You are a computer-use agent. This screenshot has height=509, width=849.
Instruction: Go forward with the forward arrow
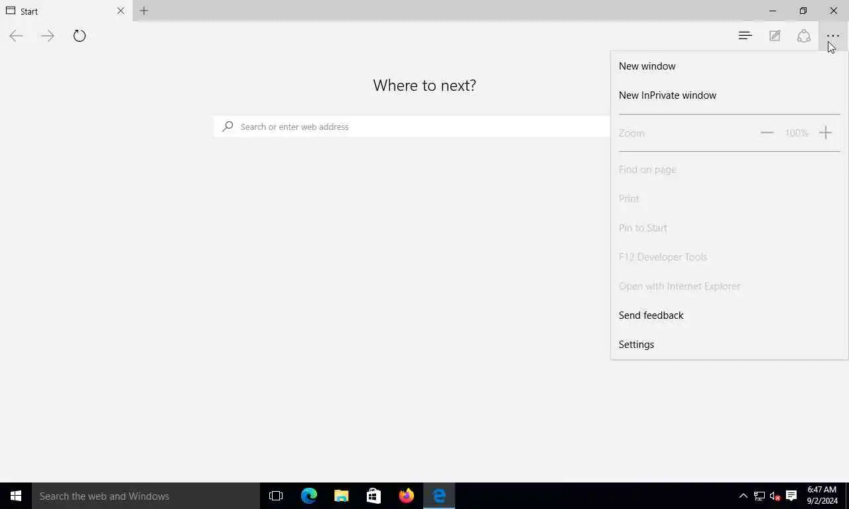(47, 36)
